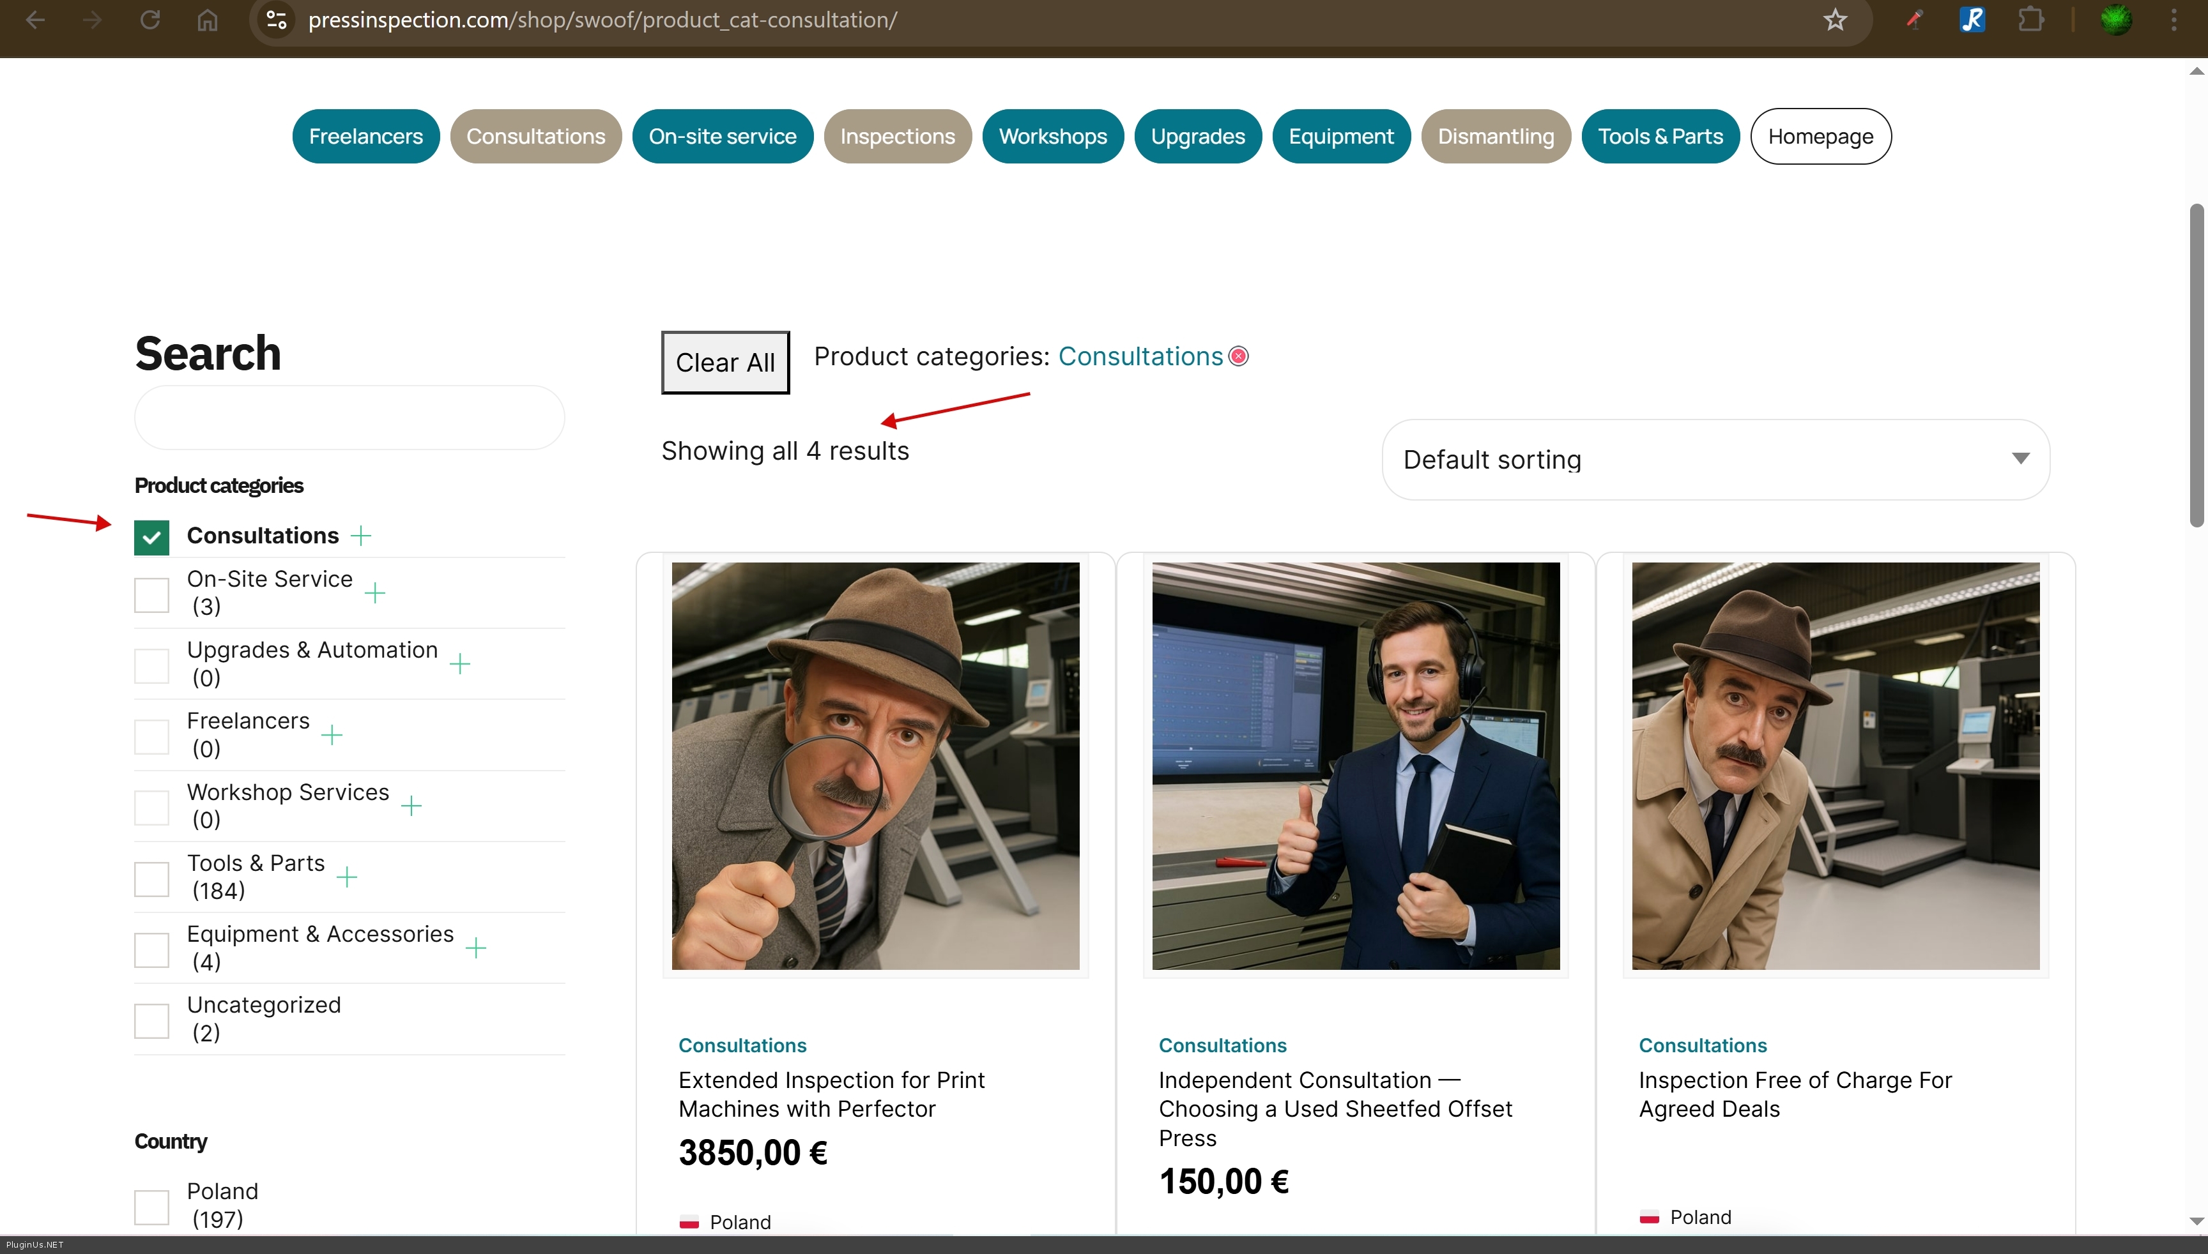The height and width of the screenshot is (1254, 2208).
Task: Open the browser three-dot menu
Action: coord(2173,20)
